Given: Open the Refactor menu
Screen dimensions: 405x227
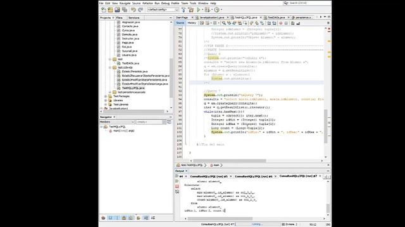Looking at the screenshot, I should [147, 3].
